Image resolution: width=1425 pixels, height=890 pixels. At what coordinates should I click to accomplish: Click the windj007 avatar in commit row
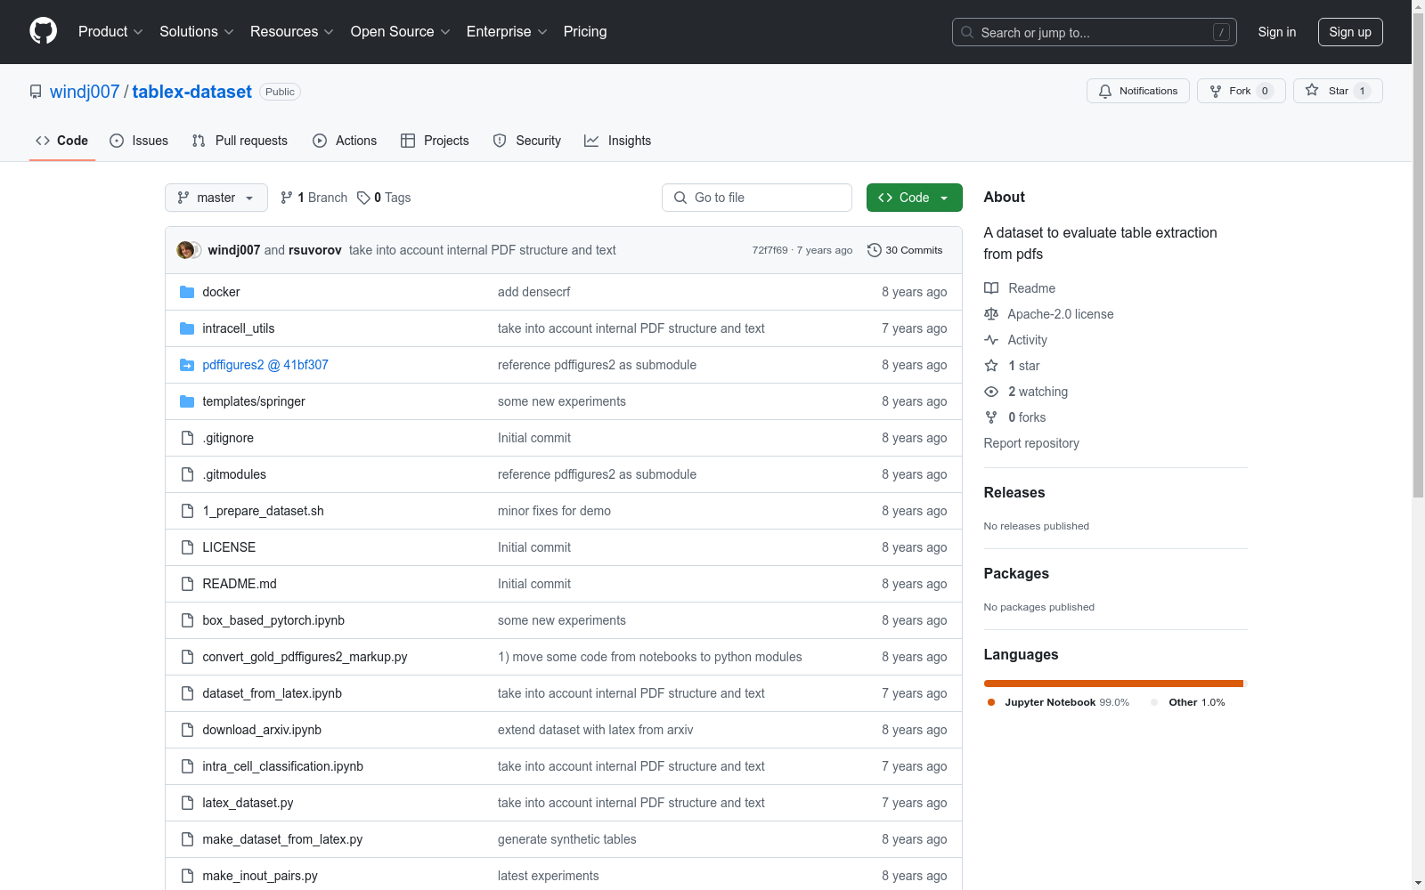[186, 250]
